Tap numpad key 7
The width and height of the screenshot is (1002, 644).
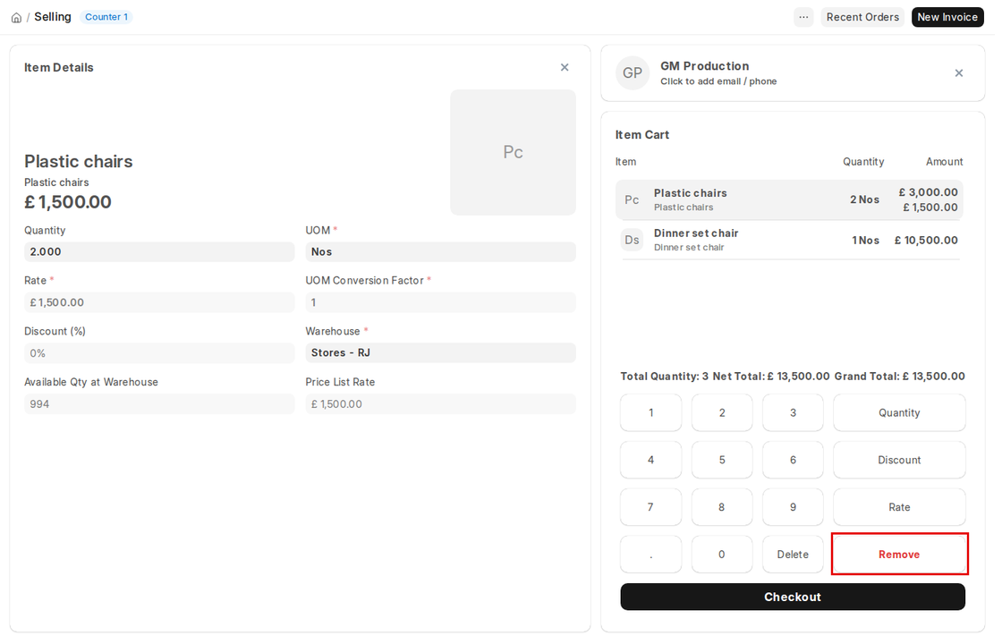[x=650, y=507]
